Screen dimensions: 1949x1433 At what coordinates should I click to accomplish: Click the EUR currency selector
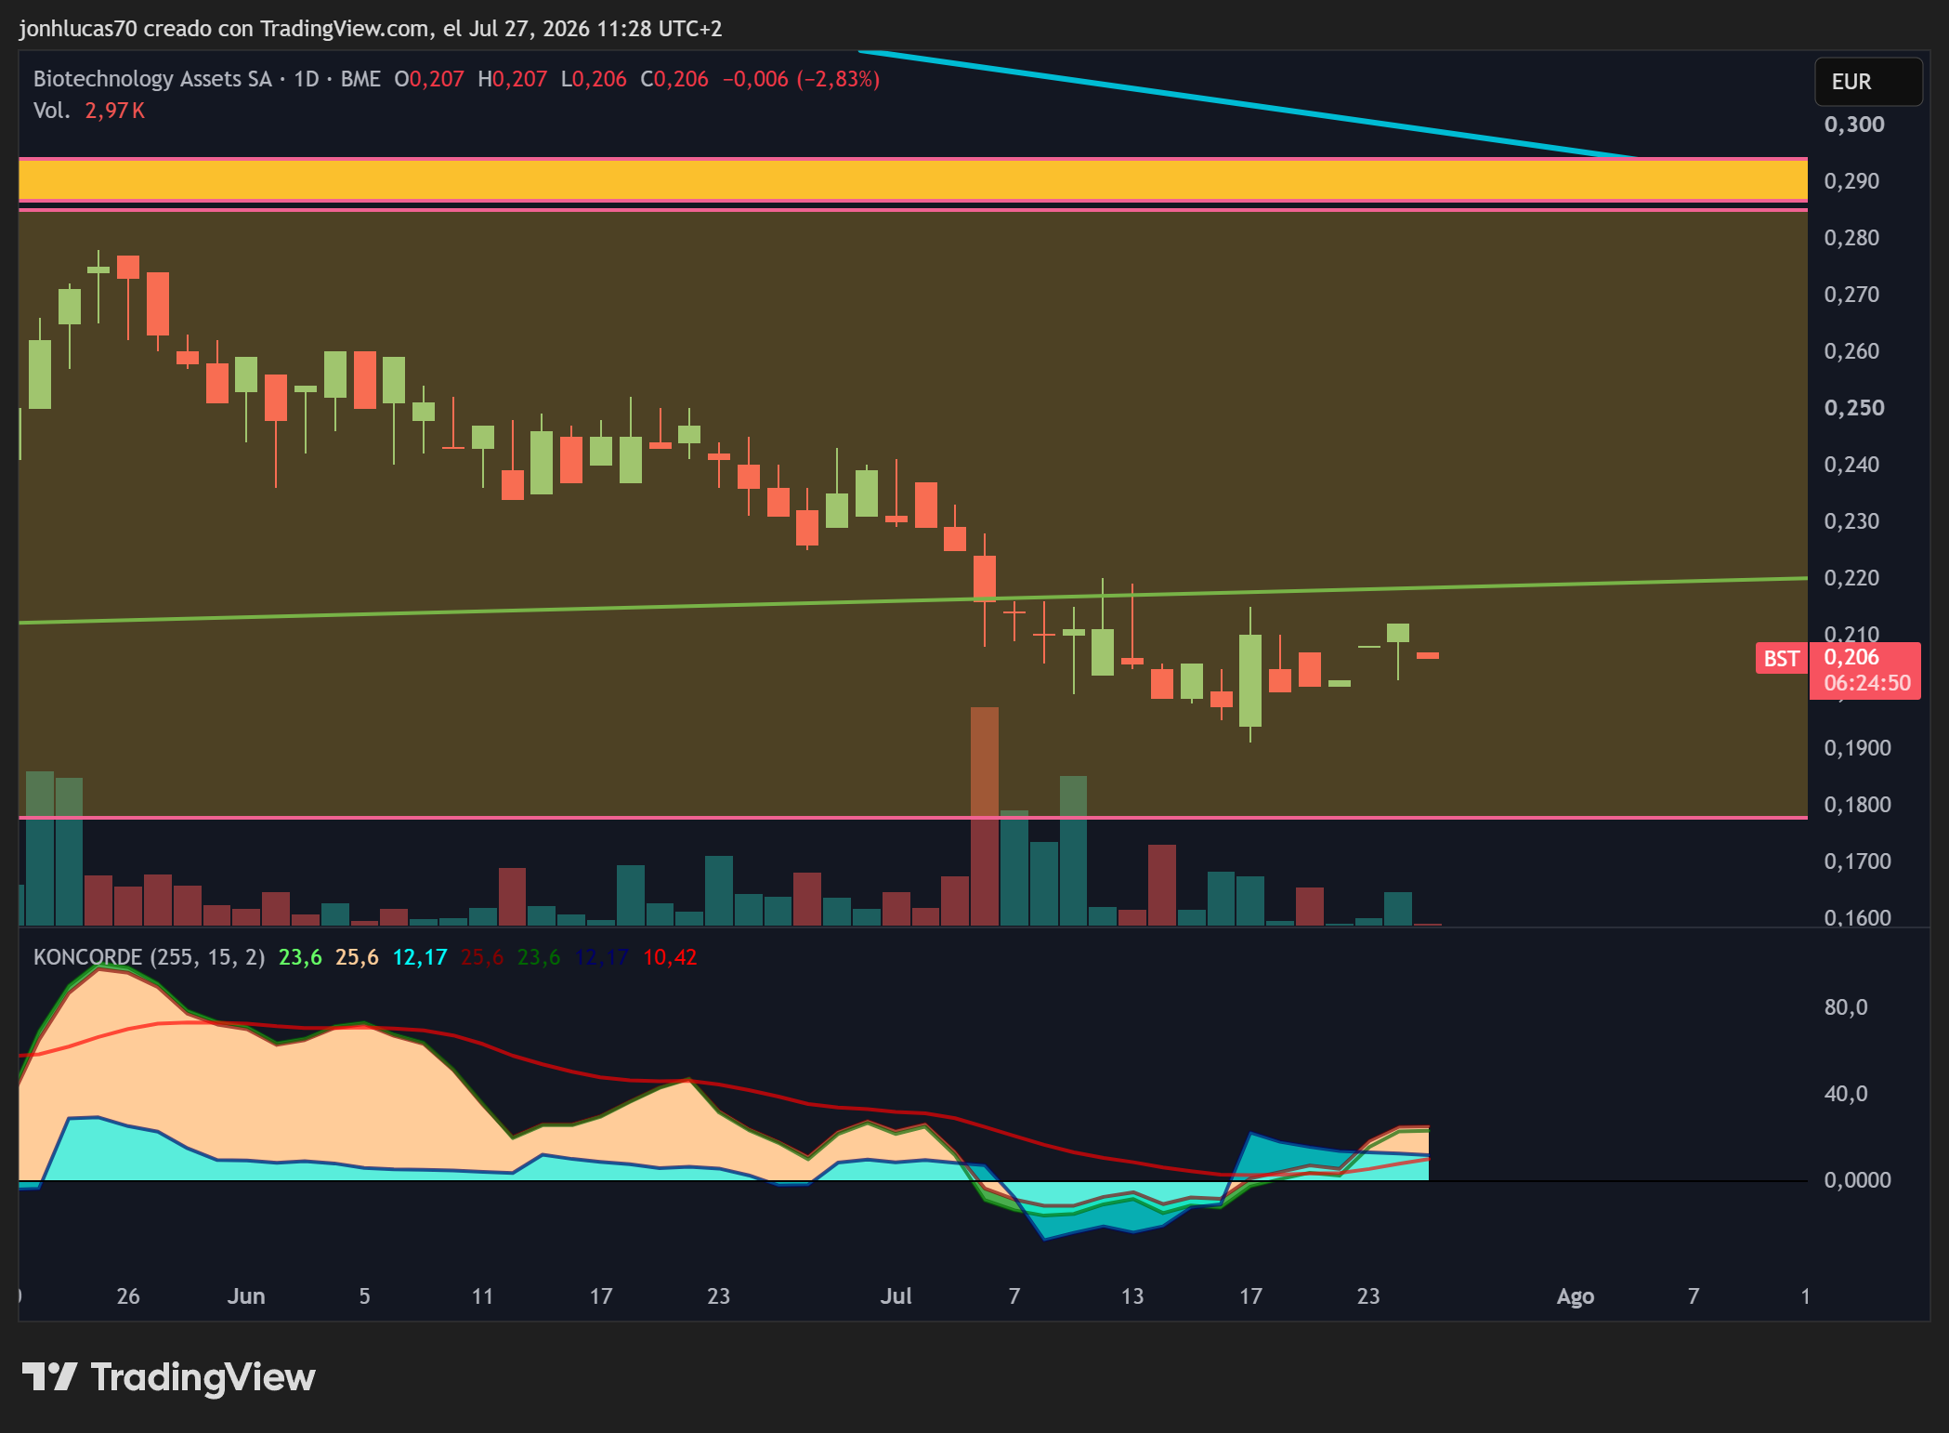pos(1868,82)
